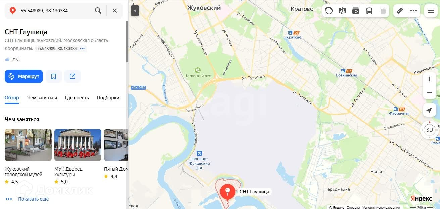
Task: Bookmark СНТ Глушица place
Action: (54, 76)
